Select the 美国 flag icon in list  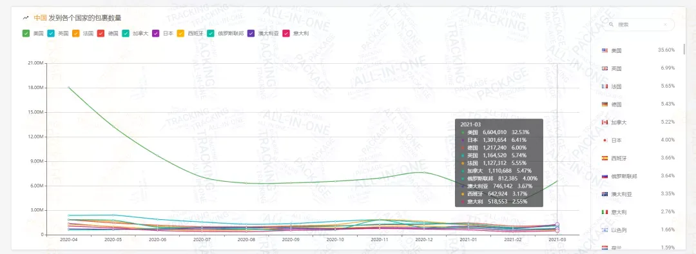tap(604, 51)
